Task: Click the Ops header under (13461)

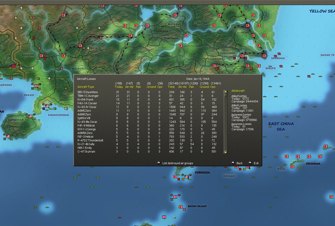Action: tap(213, 87)
